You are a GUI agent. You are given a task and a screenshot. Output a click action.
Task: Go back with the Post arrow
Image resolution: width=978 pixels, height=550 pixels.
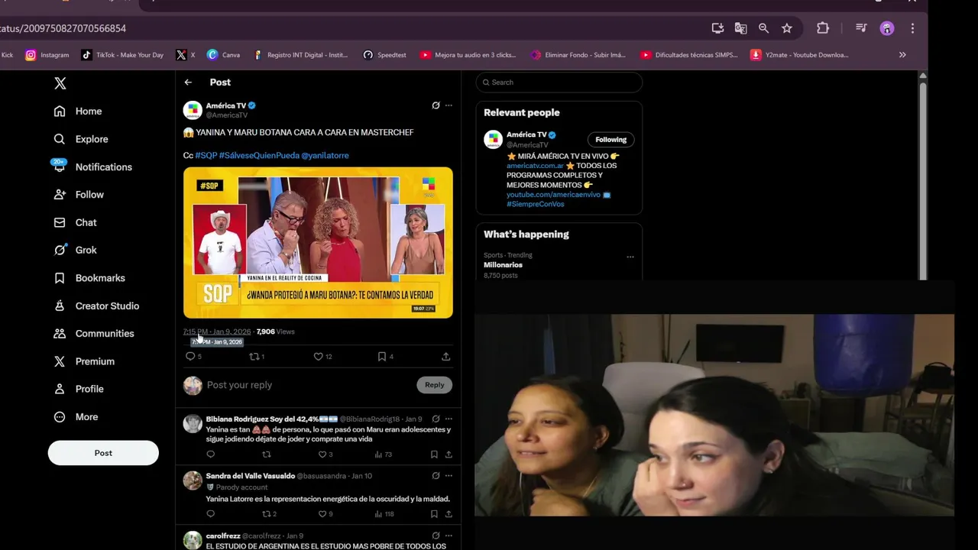[188, 82]
